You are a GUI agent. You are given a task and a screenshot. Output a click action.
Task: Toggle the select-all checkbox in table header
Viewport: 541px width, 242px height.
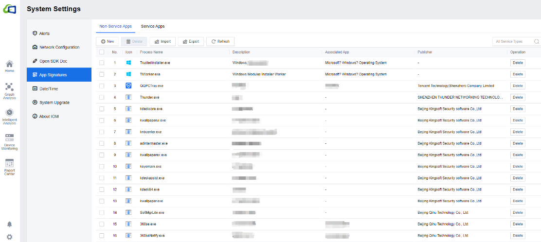point(102,52)
